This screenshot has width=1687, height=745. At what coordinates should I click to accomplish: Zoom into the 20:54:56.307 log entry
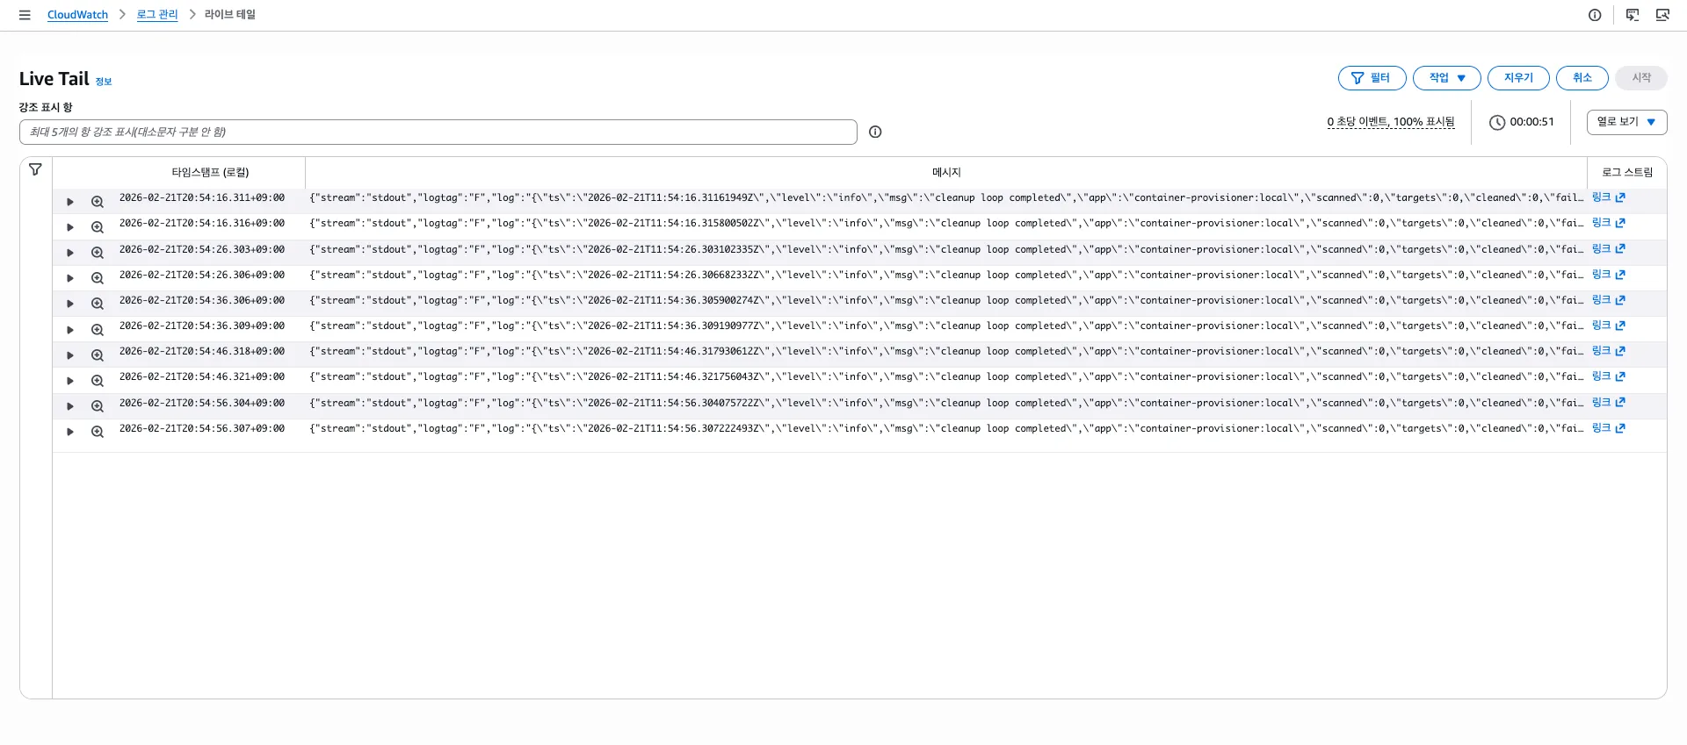pyautogui.click(x=98, y=432)
